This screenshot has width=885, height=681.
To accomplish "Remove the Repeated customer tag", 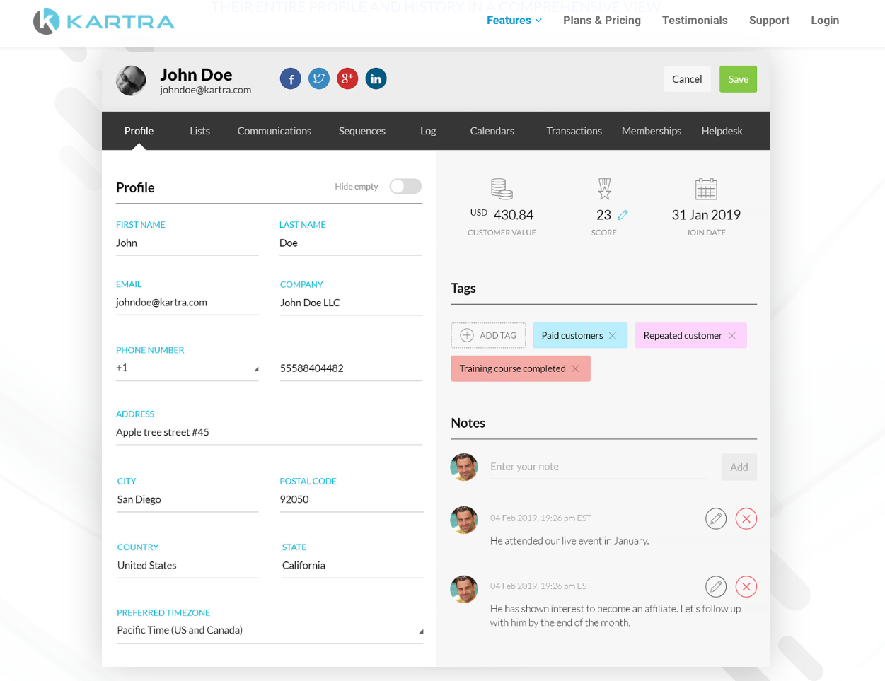I will pyautogui.click(x=732, y=336).
